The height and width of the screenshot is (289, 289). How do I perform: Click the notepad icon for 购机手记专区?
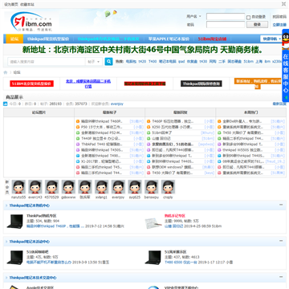coord(153,223)
